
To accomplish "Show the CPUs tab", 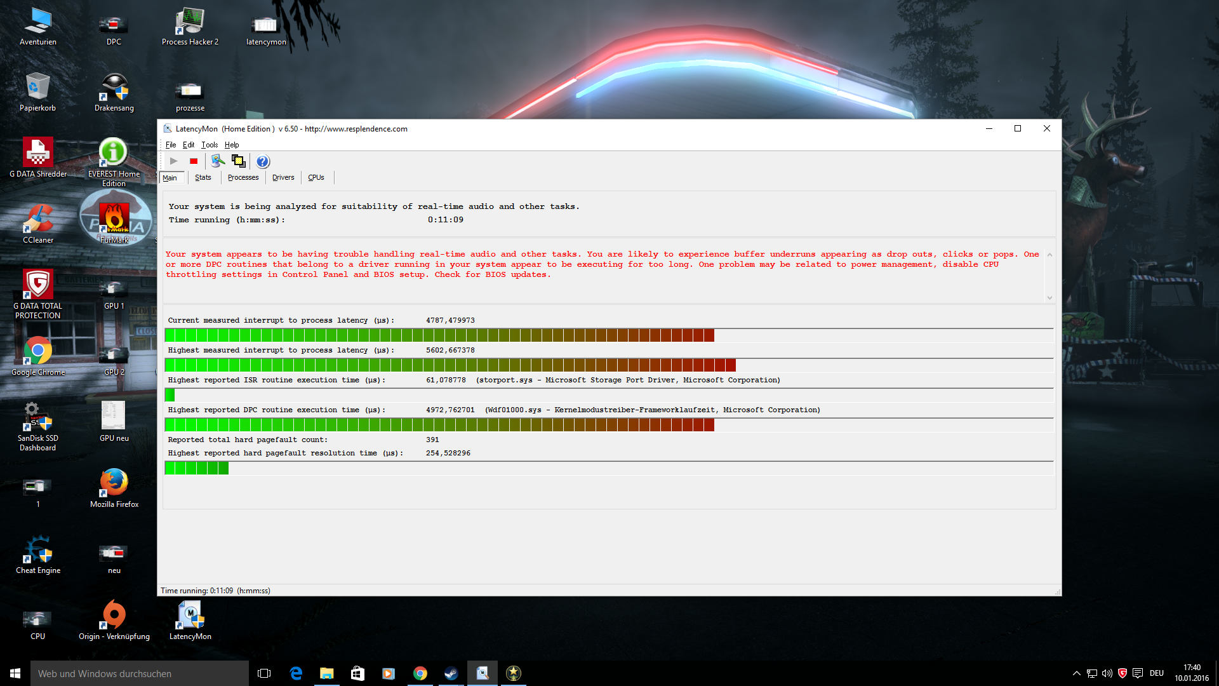I will point(316,178).
